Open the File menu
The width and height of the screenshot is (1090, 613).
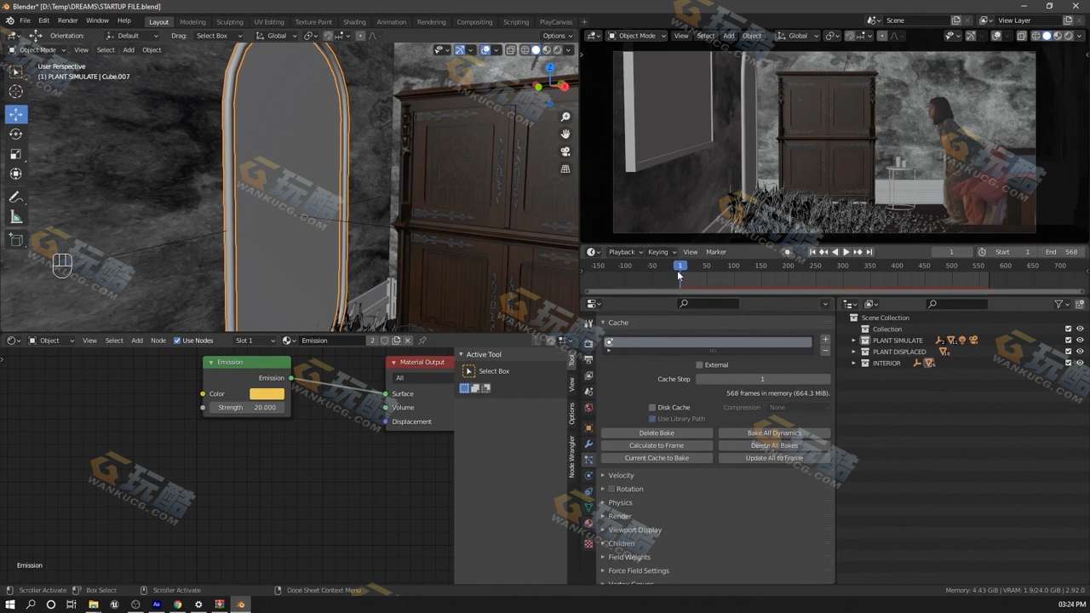click(26, 20)
